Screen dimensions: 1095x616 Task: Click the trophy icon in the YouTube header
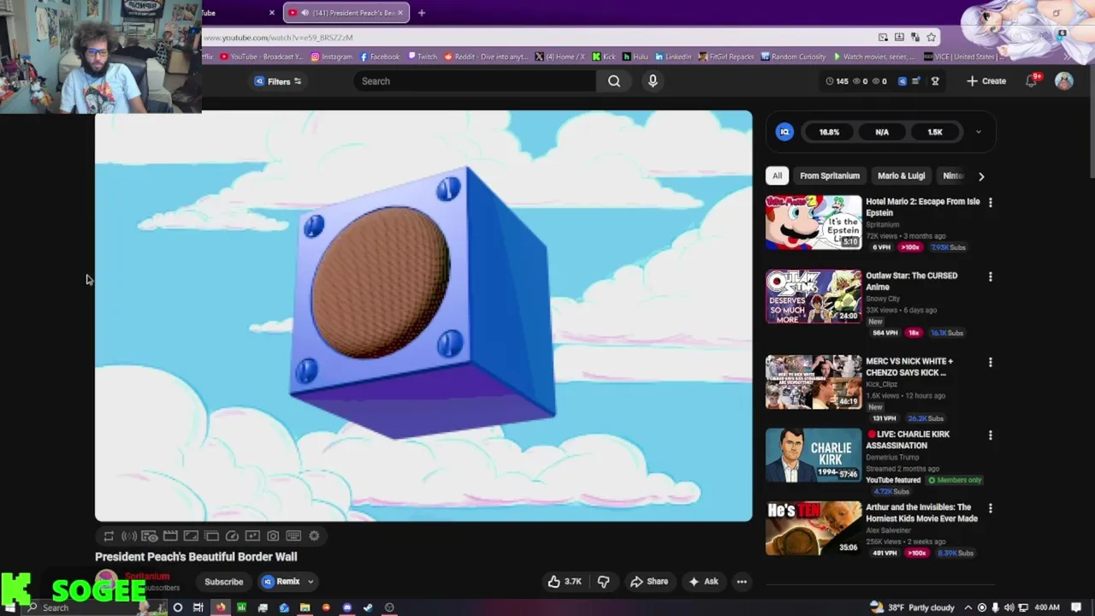935,81
